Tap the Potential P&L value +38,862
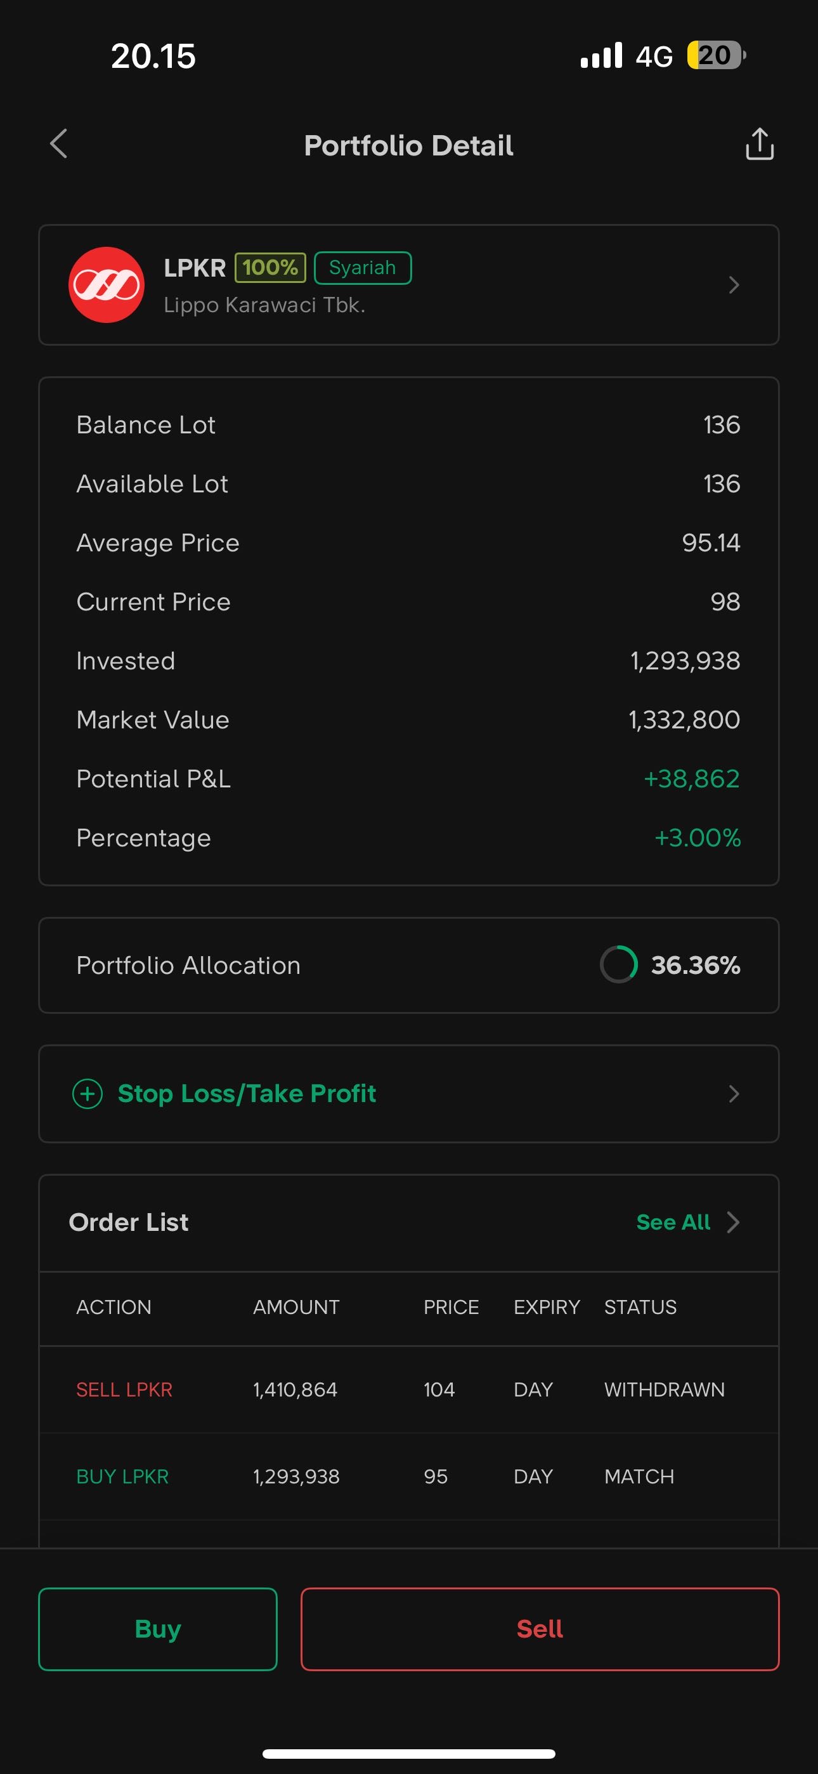Screen dimensions: 818x1774 (x=691, y=779)
